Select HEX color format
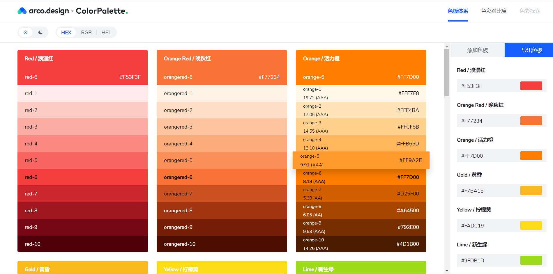This screenshot has width=553, height=274. pos(66,32)
